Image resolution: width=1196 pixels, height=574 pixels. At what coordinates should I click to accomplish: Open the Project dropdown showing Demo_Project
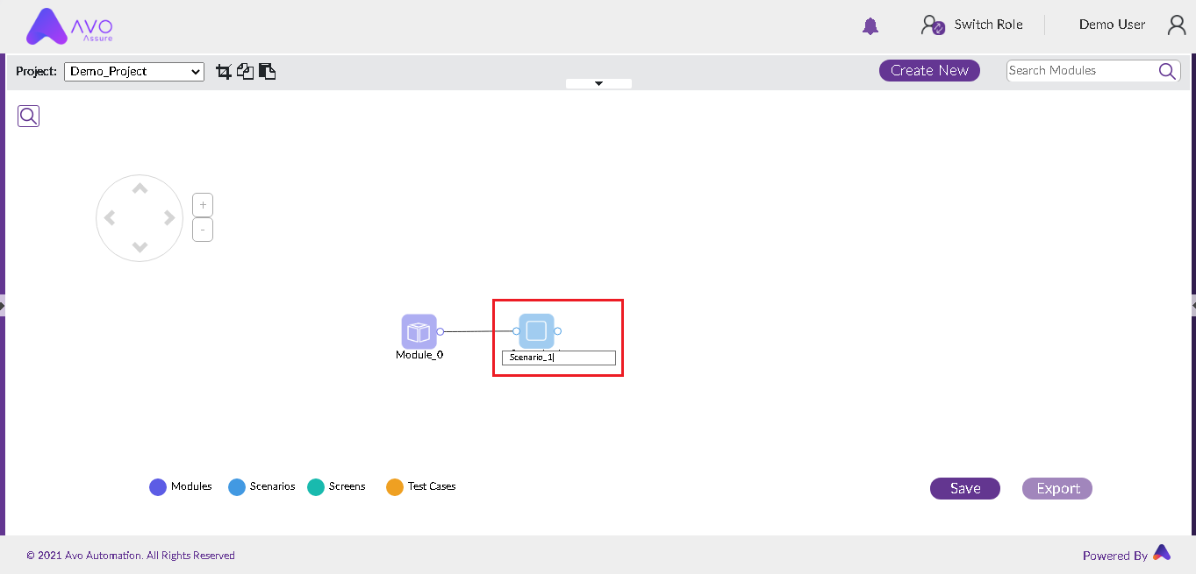[134, 72]
